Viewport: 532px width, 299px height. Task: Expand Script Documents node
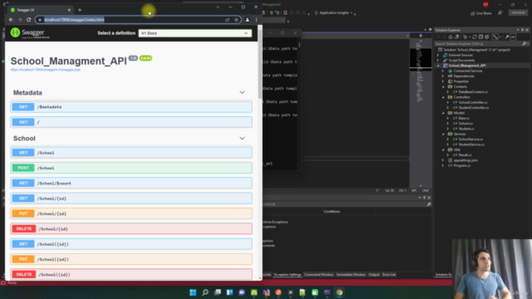click(x=438, y=61)
